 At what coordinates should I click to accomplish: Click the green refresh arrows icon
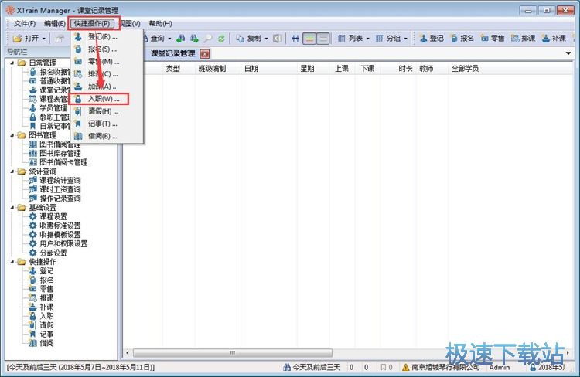[x=221, y=39]
